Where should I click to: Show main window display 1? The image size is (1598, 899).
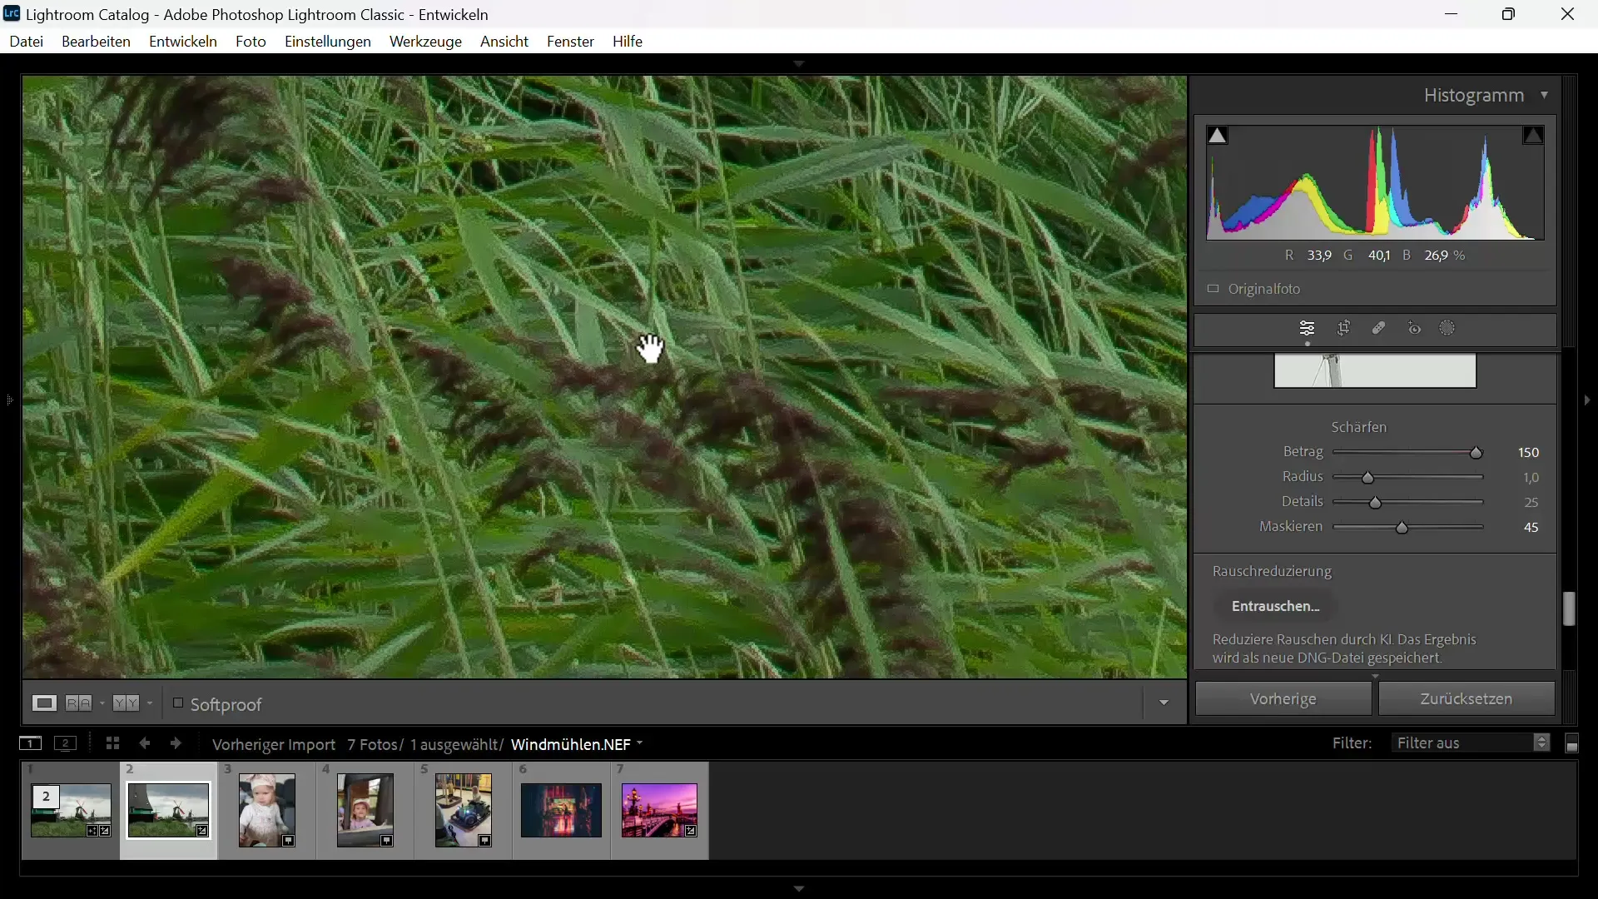tap(30, 744)
